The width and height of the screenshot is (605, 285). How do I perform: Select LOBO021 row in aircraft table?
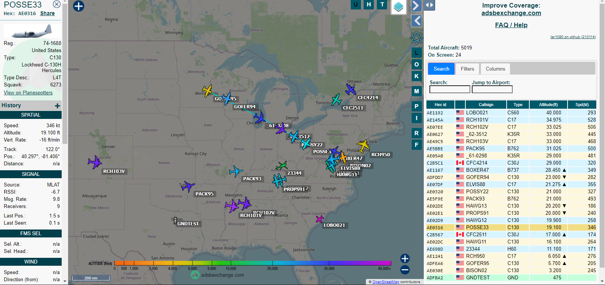(x=511, y=112)
